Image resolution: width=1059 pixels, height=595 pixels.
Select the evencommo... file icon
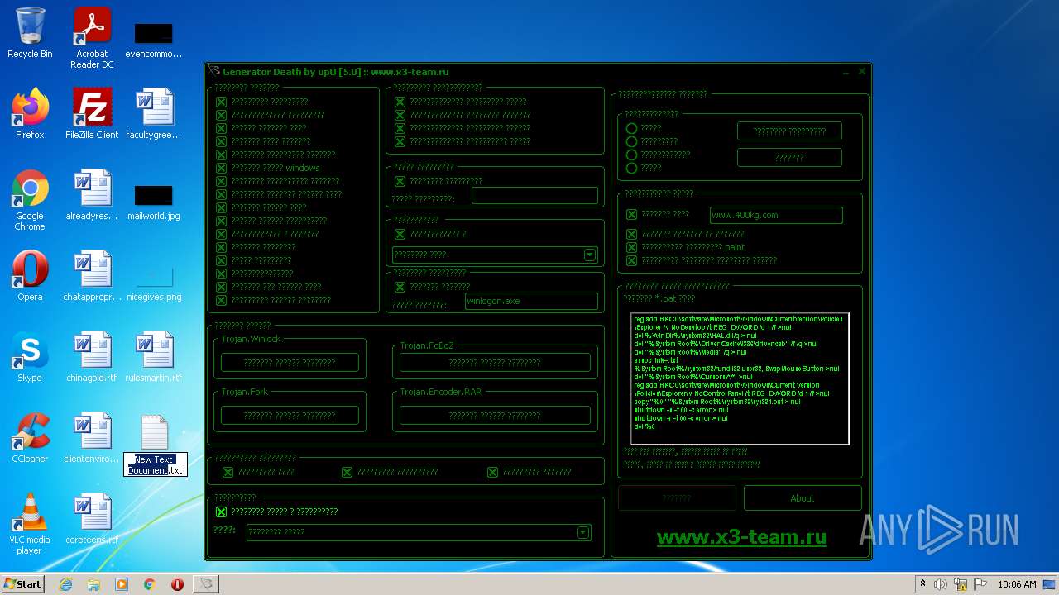[x=154, y=38]
